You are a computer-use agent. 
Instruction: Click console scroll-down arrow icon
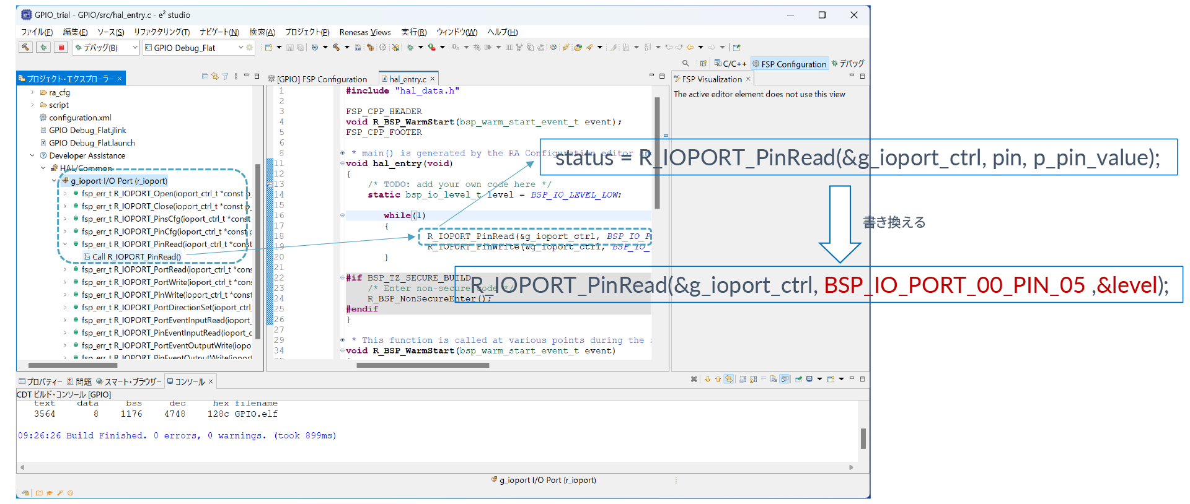[707, 379]
